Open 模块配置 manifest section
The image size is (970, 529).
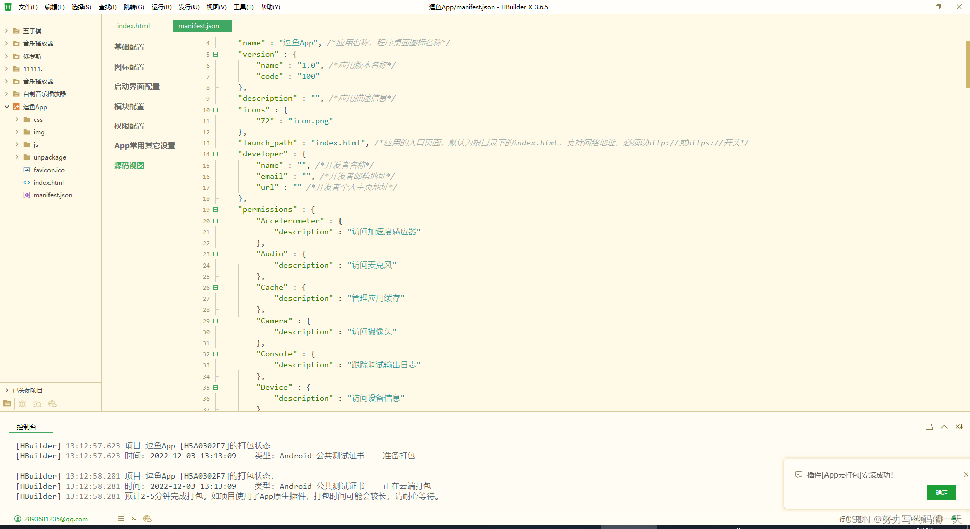[129, 106]
